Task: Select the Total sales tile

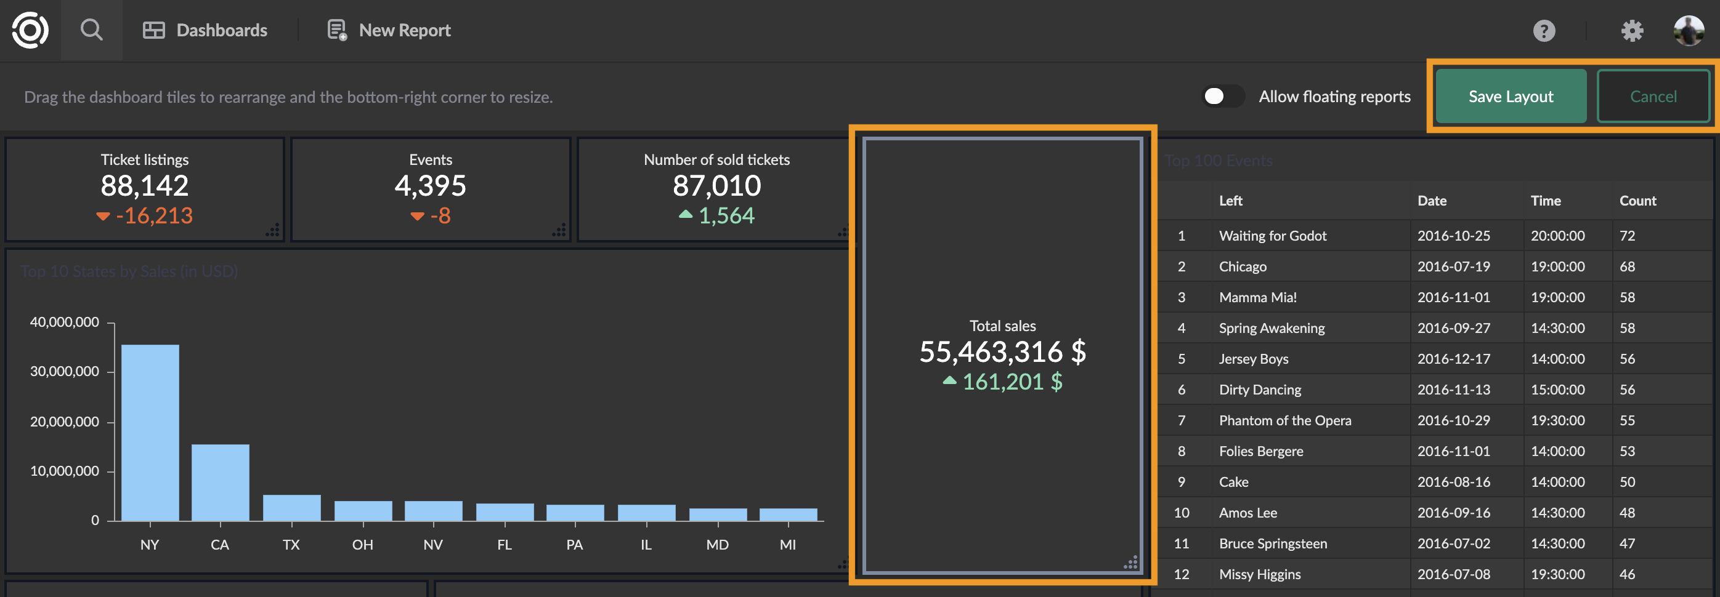Action: click(1002, 356)
